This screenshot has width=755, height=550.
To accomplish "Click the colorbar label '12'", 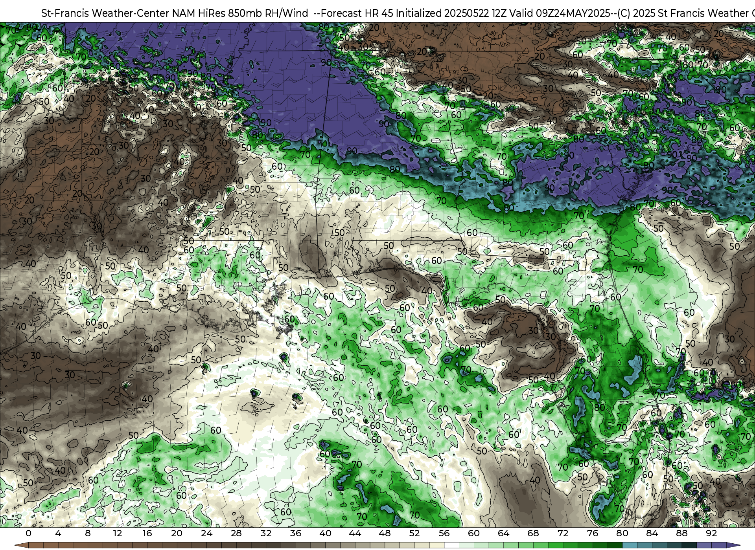I will click(x=117, y=533).
